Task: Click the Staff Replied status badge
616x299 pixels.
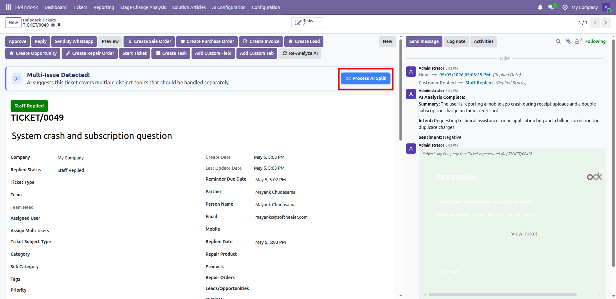Action: click(x=29, y=106)
